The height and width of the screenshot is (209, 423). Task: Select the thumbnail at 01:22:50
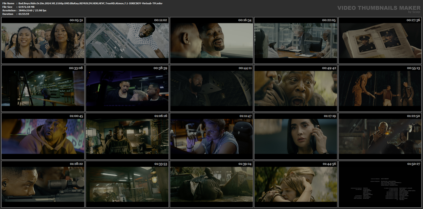pos(380,136)
